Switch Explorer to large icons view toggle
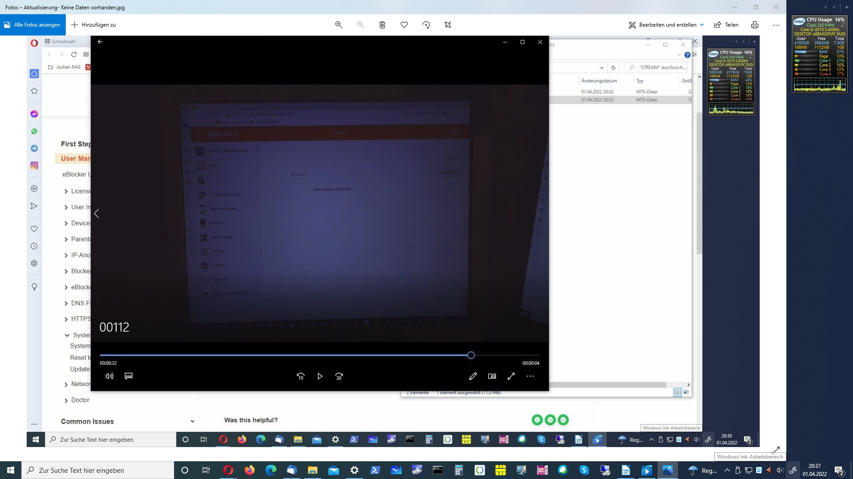 pos(686,393)
